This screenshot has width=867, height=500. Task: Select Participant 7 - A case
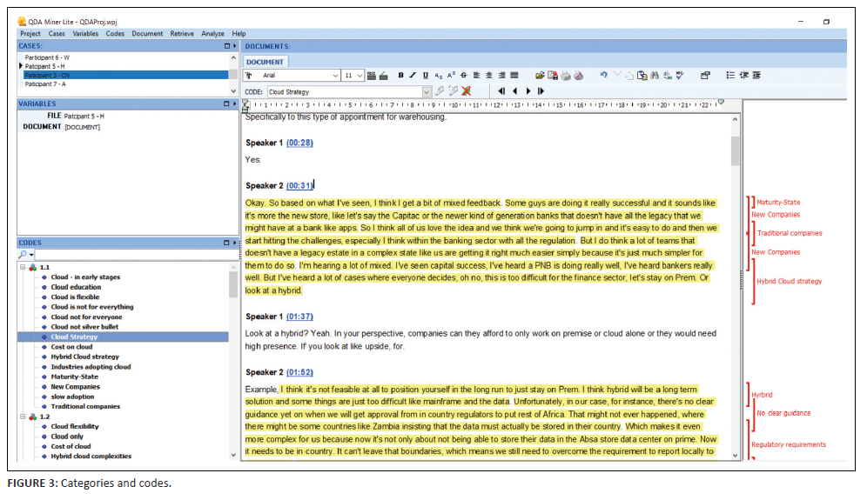tap(45, 84)
